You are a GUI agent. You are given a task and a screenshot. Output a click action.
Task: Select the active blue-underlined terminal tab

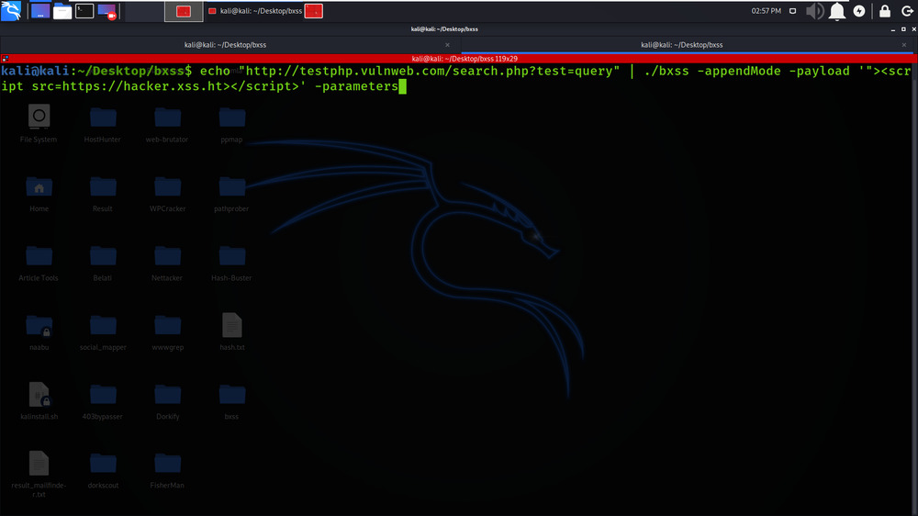coord(681,44)
